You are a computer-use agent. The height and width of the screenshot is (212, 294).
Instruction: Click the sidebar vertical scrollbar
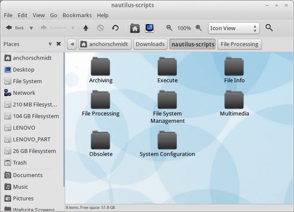[64, 119]
